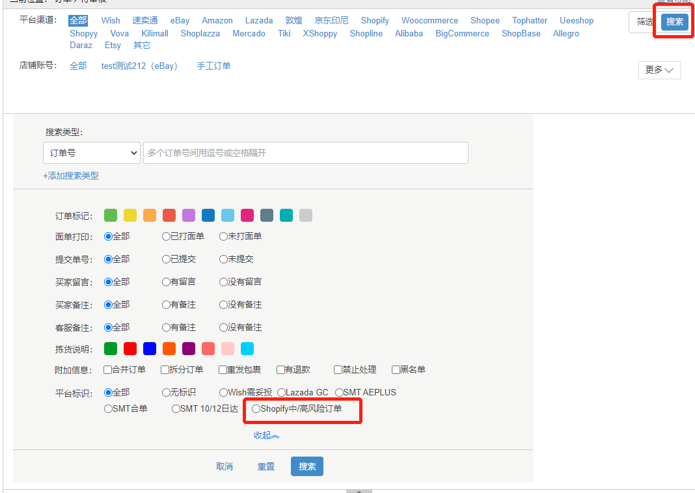Choose the pink order mark swatch
Image resolution: width=695 pixels, height=493 pixels.
pos(247,215)
